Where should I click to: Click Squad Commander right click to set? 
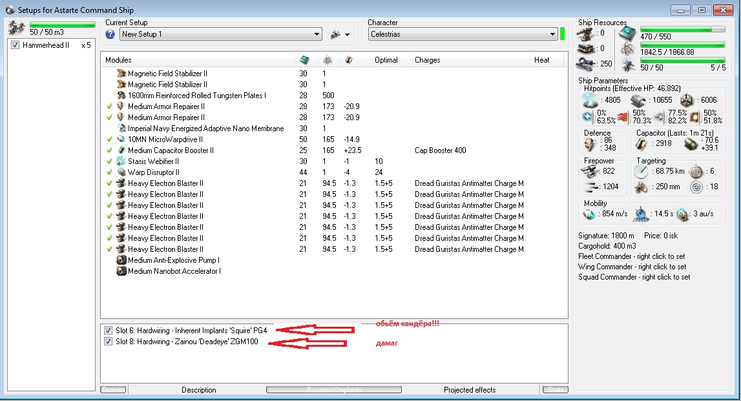[x=634, y=277]
